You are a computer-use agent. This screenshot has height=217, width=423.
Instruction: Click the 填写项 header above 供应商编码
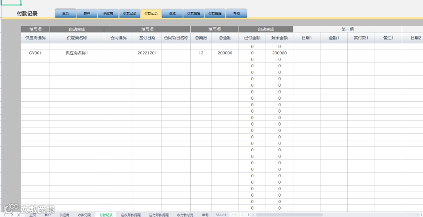coord(35,29)
